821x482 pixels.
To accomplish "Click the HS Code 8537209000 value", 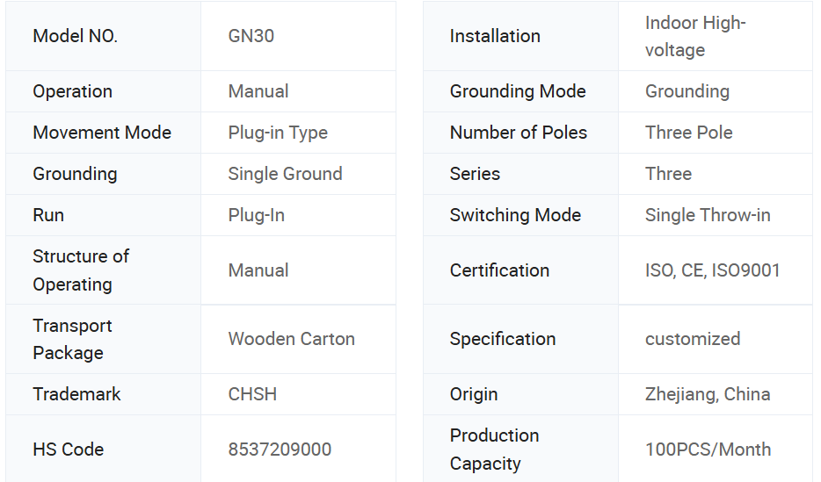I will coord(280,450).
